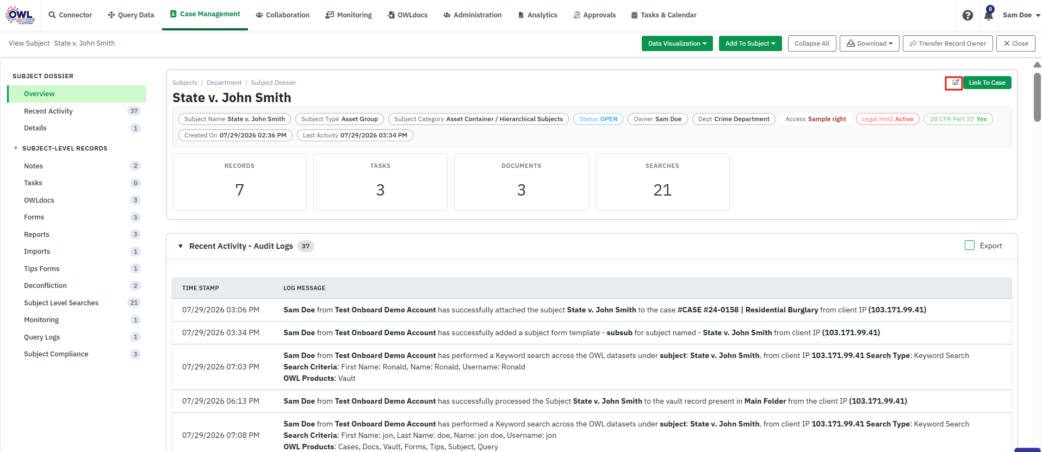1042x452 pixels.
Task: Open Imports in the sidebar
Action: [77, 252]
